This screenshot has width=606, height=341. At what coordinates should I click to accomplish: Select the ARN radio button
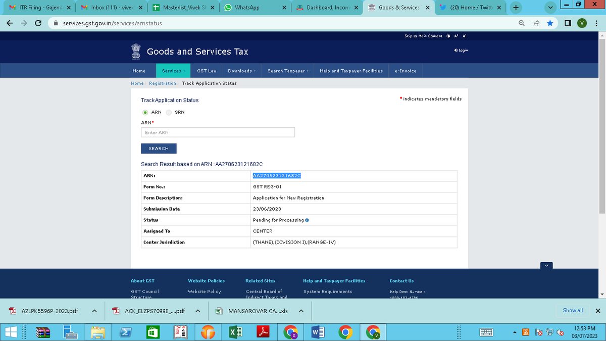tap(145, 112)
